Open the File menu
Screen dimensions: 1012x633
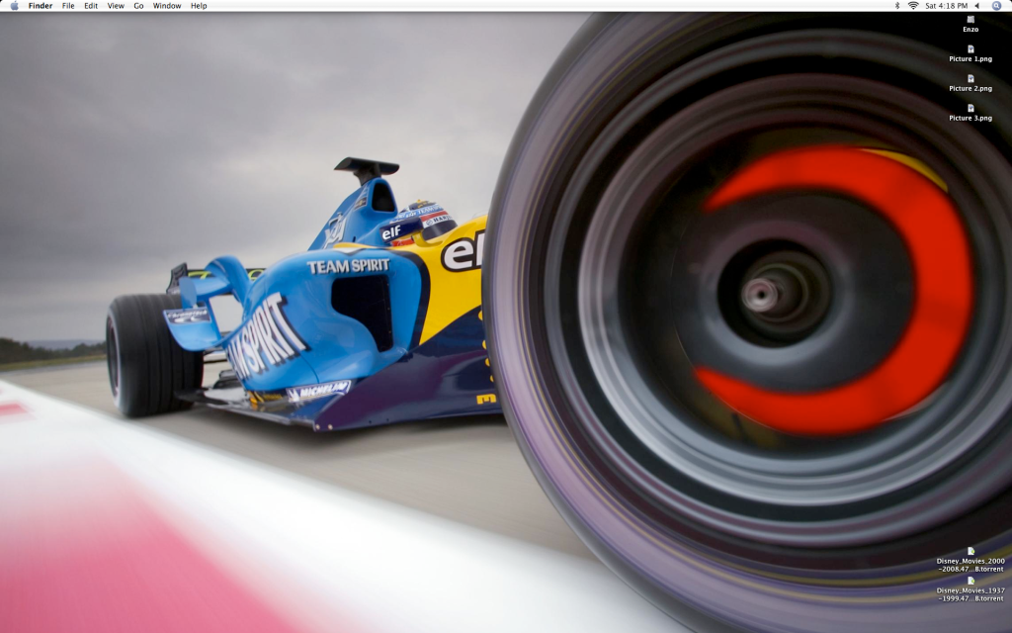pyautogui.click(x=68, y=6)
